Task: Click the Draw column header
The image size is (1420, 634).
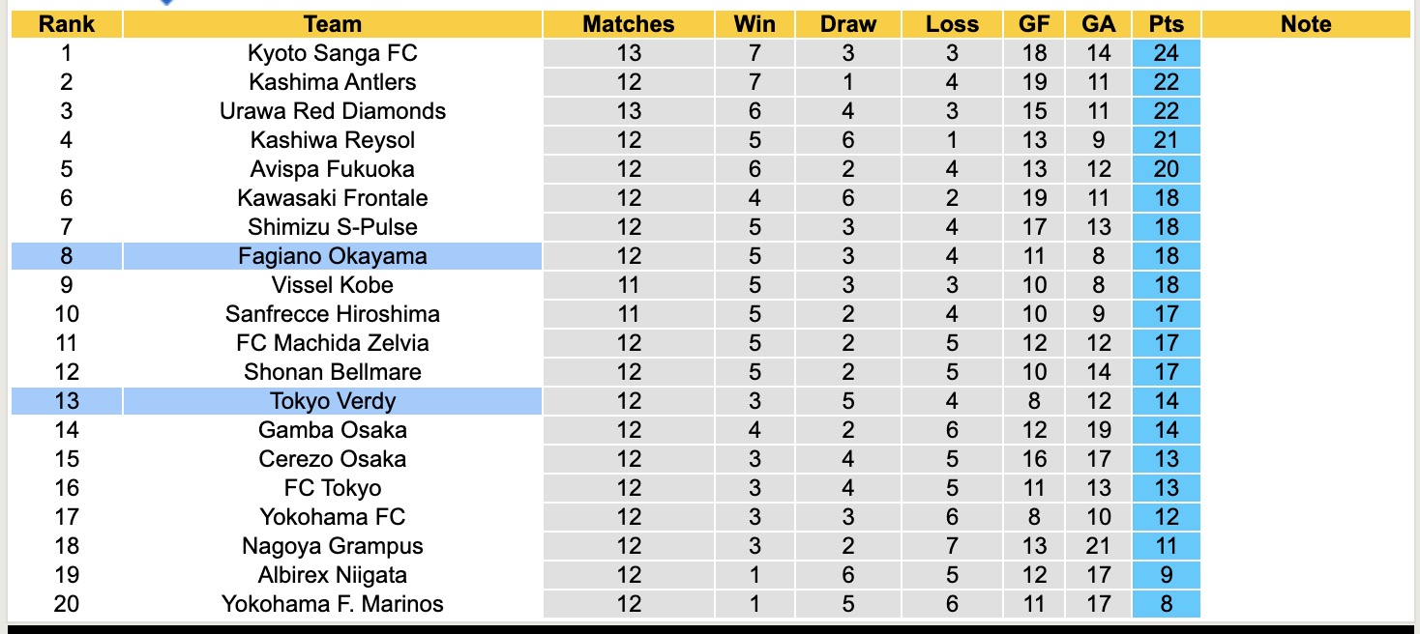Action: pos(847,24)
